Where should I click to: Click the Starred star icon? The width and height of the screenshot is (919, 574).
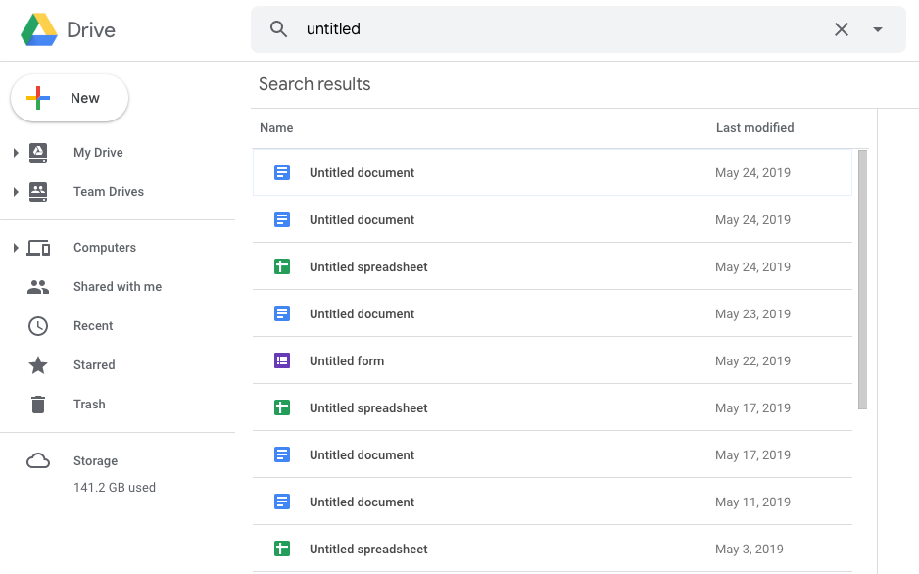coord(38,364)
